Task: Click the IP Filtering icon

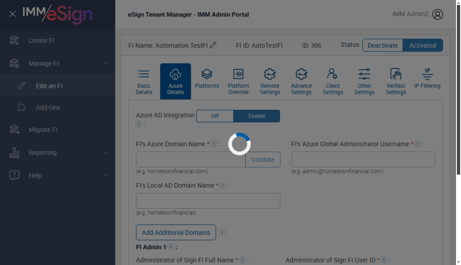Action: pos(427,74)
